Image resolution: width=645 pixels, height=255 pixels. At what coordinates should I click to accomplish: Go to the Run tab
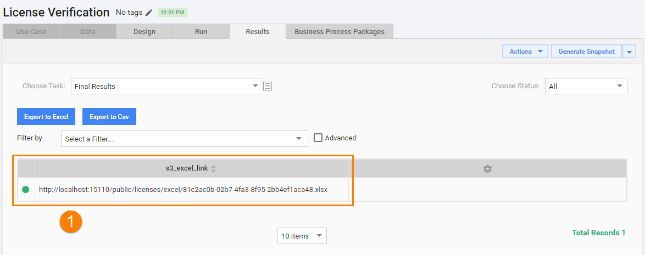point(201,32)
